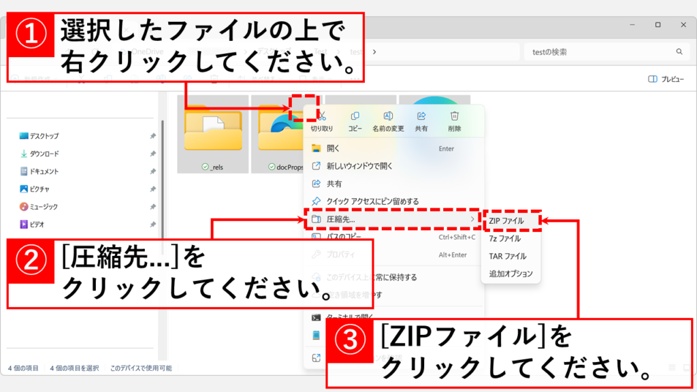
Task: Choose 新しいウィンドウで開く menu entry
Action: click(393, 166)
